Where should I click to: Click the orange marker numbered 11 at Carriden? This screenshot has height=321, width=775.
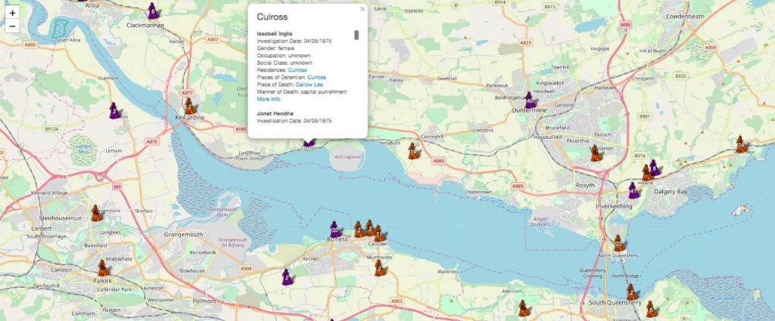coord(378,233)
